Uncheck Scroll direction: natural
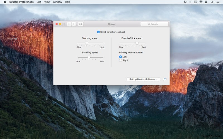 point(98,32)
